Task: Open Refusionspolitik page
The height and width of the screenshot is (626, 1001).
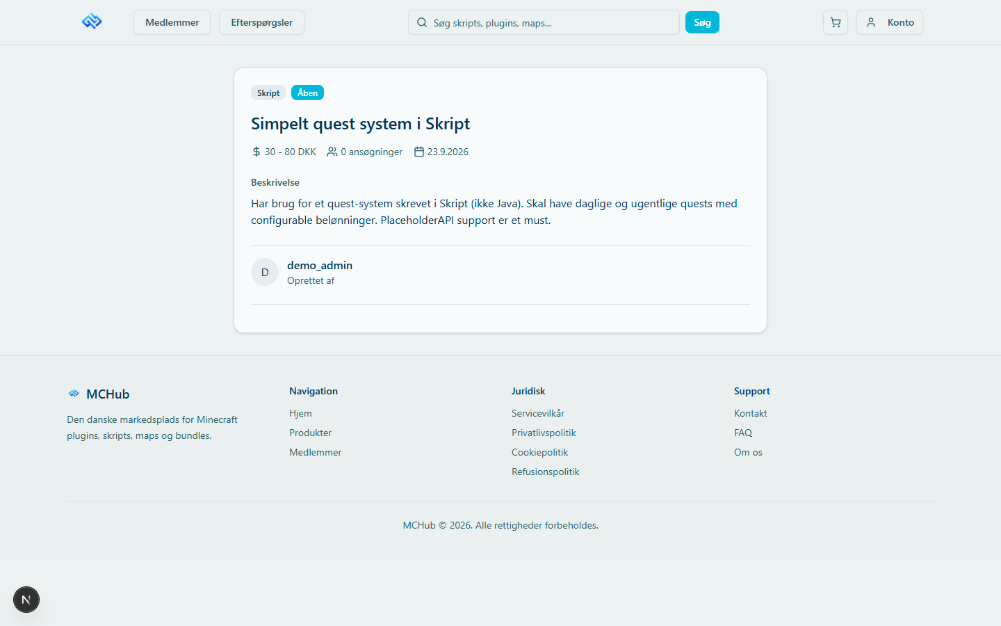Action: [x=545, y=472]
